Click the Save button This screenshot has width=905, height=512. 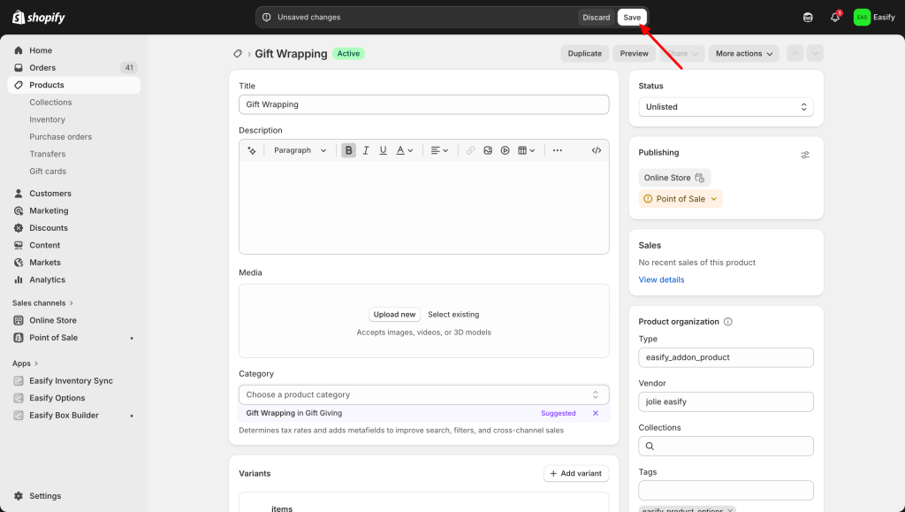pyautogui.click(x=632, y=18)
